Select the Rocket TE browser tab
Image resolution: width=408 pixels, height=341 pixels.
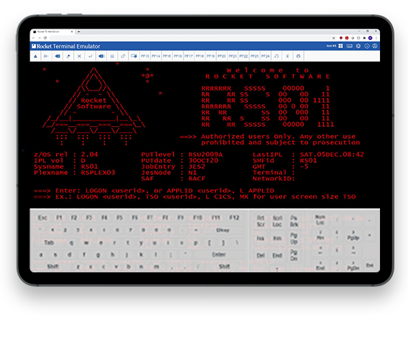(x=53, y=32)
